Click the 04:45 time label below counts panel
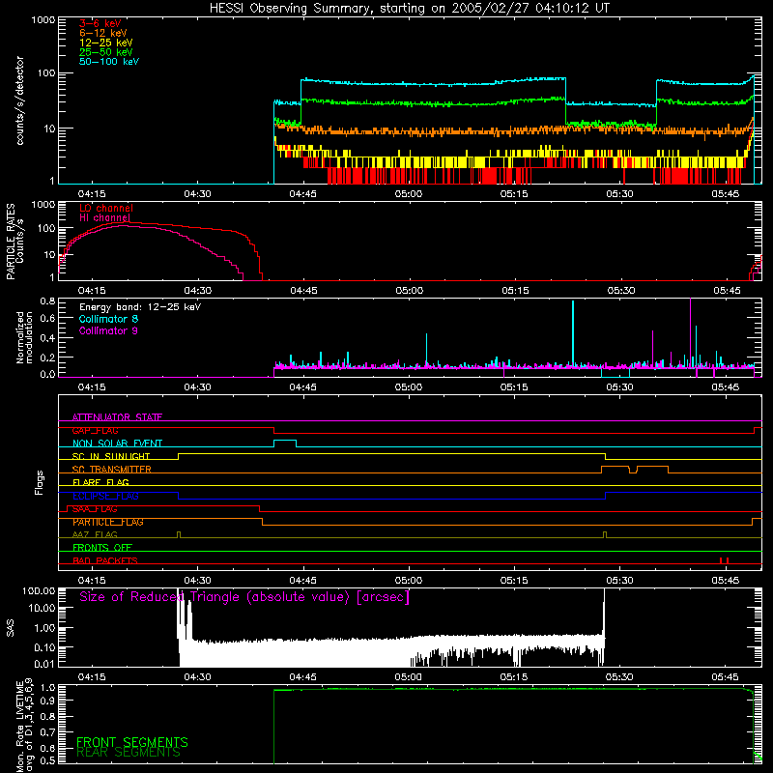The image size is (773, 773). click(303, 194)
